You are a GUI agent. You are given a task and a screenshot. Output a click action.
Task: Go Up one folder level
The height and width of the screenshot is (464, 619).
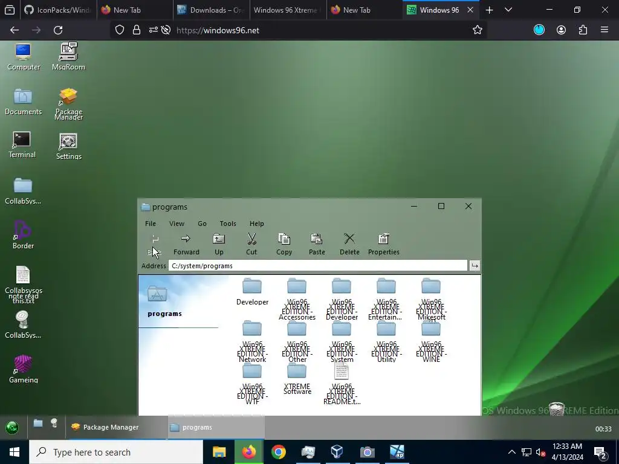point(219,244)
